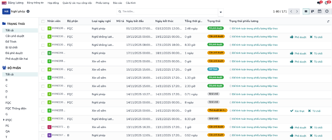Check the first row's checkbox (01/12/2025 Nghỉ phép)
The width and height of the screenshot is (332, 140).
(x=43, y=28)
